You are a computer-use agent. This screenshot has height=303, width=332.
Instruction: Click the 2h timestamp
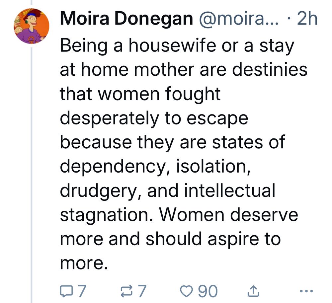coord(307,19)
